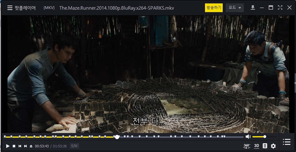
Task: Open the PotPlayer hamburger main menu
Action: (10, 8)
